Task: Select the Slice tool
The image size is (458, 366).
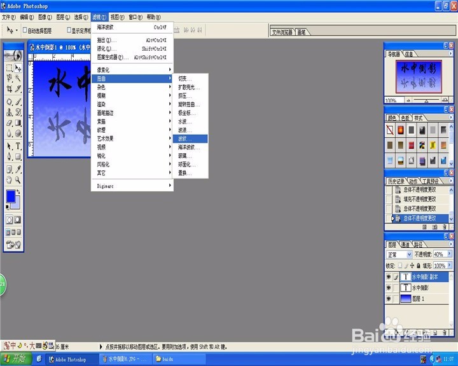Action: [x=18, y=88]
